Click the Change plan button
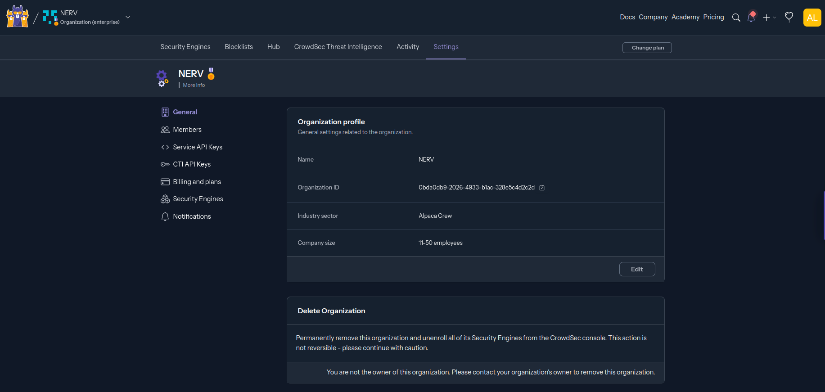 pyautogui.click(x=647, y=48)
